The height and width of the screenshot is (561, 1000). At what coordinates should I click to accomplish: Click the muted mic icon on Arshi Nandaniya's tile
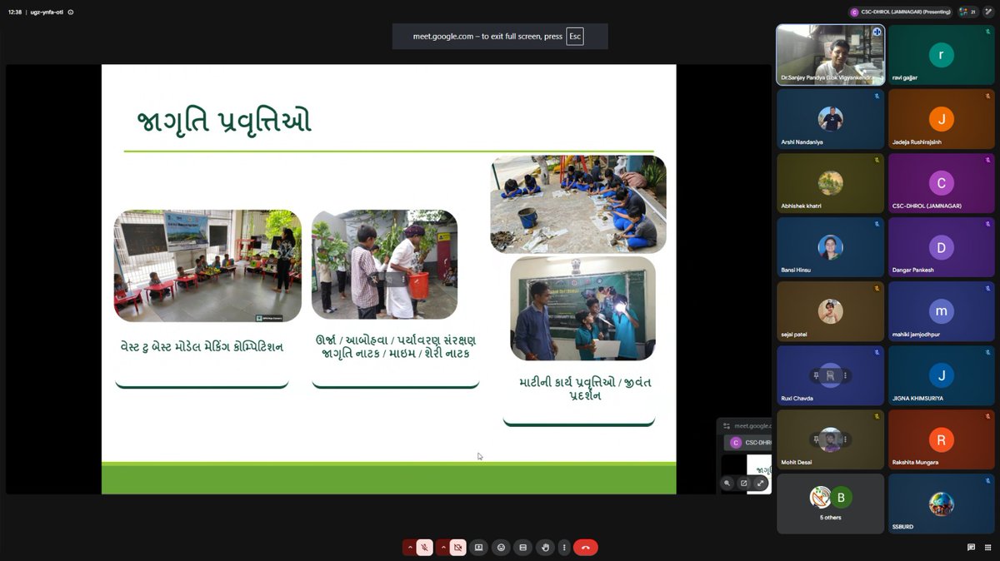(877, 96)
